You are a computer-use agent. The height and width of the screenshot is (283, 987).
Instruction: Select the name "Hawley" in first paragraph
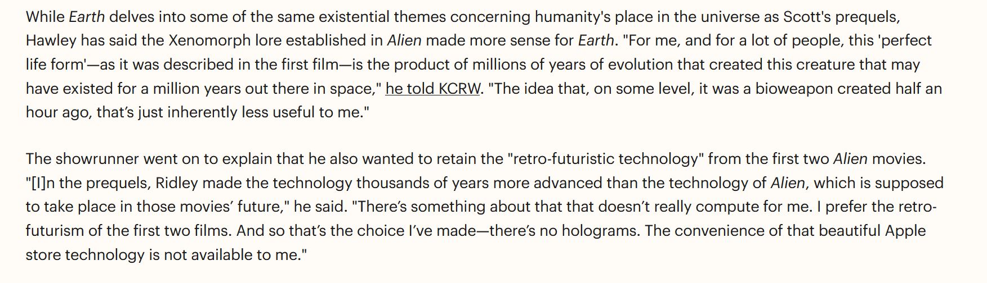click(51, 40)
